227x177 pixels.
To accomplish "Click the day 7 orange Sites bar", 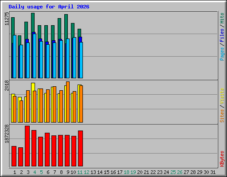I will pos(55,104).
